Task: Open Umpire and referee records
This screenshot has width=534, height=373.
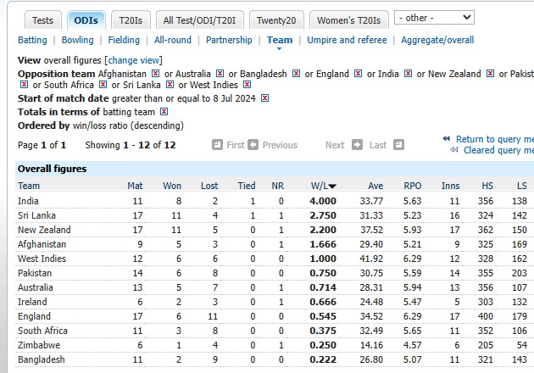Action: click(347, 40)
